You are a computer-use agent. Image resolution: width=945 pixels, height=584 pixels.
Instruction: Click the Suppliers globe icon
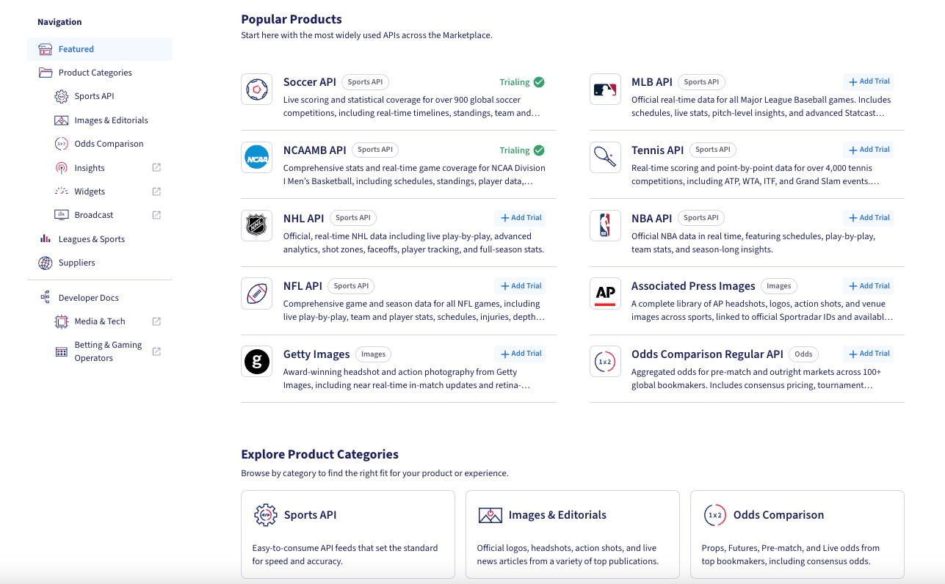click(46, 263)
